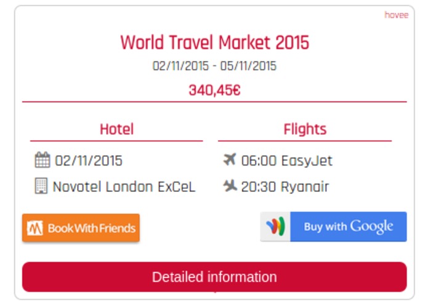Click the "Buy with Google" text label
Image resolution: width=428 pixels, height=304 pixels.
[x=349, y=226]
